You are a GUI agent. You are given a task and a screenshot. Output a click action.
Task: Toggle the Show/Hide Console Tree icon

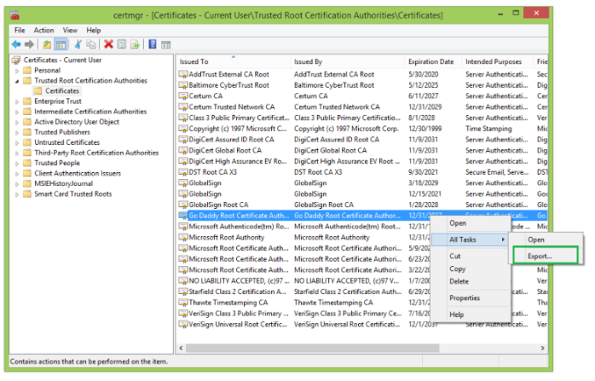tap(61, 45)
